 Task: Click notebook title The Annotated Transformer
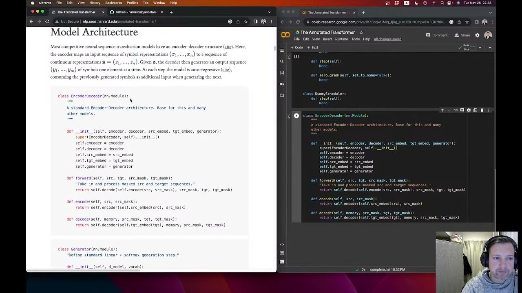point(327,33)
